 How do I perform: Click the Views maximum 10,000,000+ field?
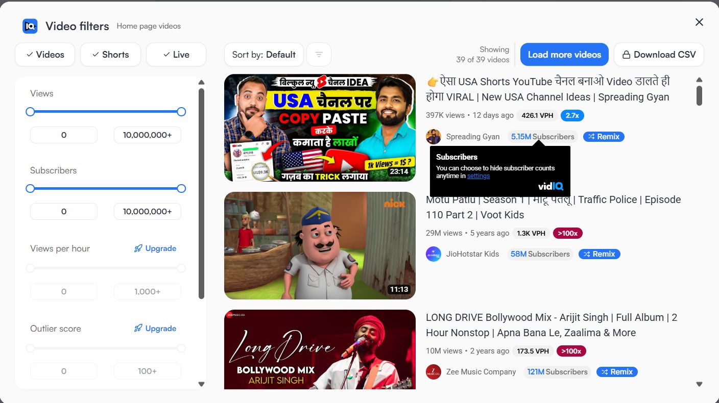(x=148, y=135)
